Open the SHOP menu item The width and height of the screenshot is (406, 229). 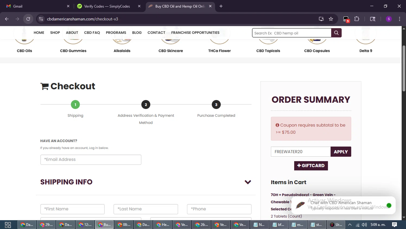click(55, 32)
